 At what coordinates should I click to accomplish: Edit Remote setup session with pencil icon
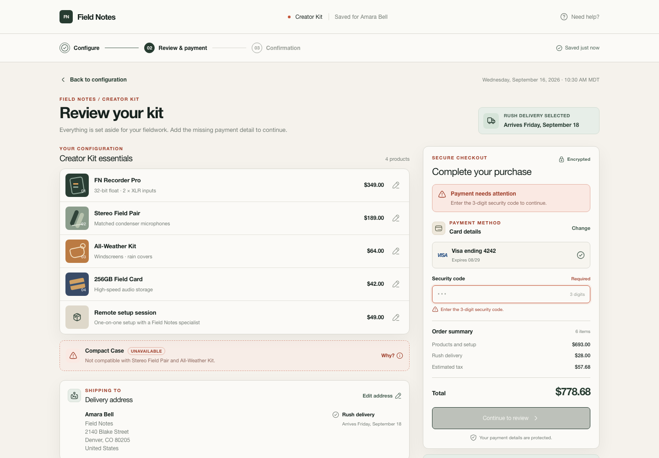[396, 317]
